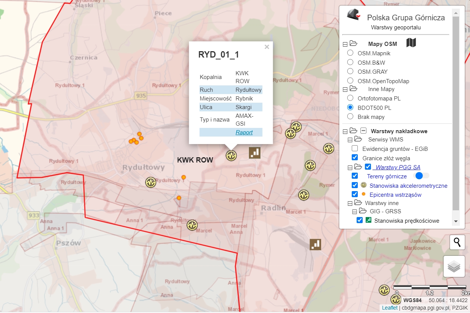Toggle the Warstwy nakładkowe tri-state checkbox
This screenshot has height=313, width=470.
pyautogui.click(x=363, y=131)
